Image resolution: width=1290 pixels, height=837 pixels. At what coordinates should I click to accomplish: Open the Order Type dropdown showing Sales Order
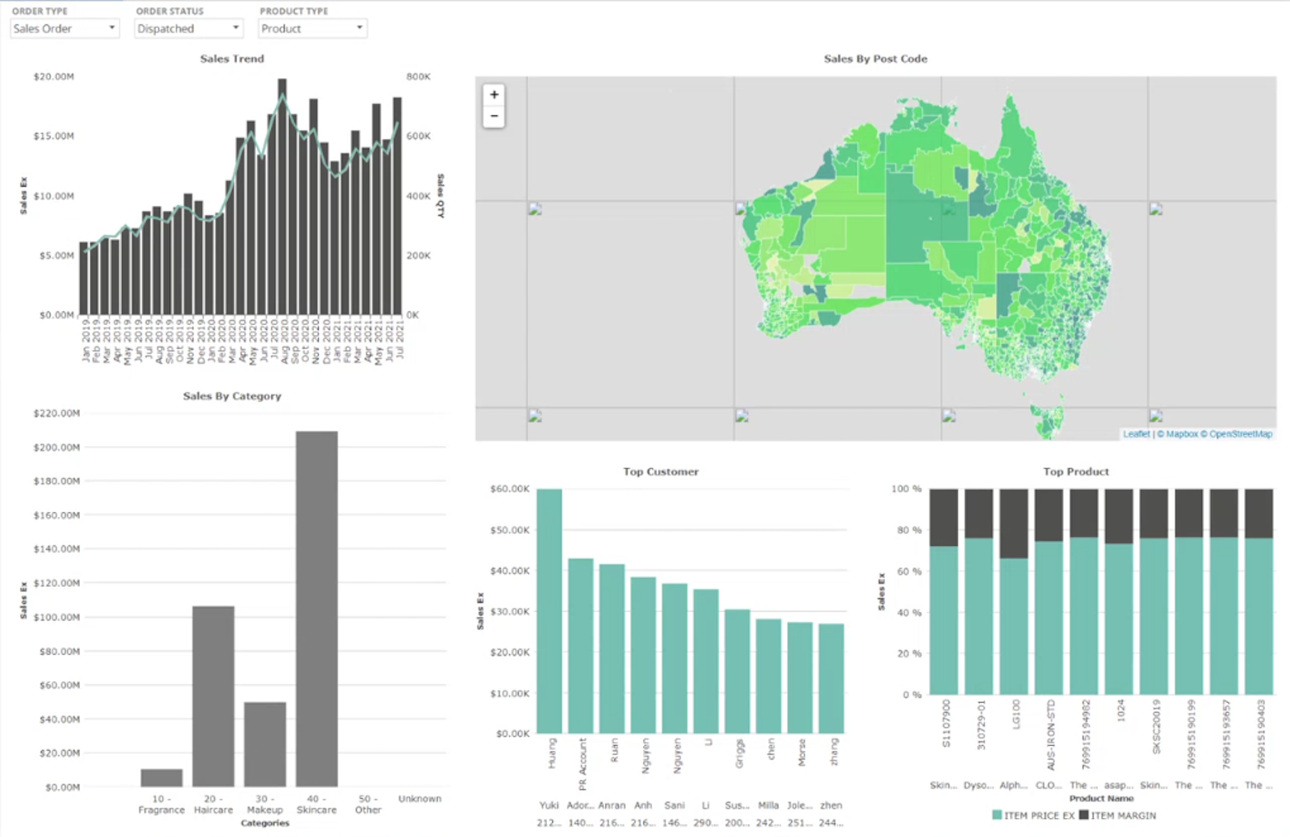[x=64, y=28]
